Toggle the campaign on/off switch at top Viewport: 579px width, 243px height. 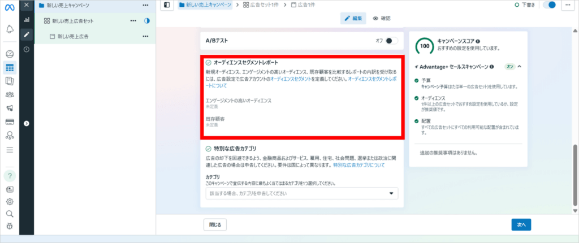550,5
